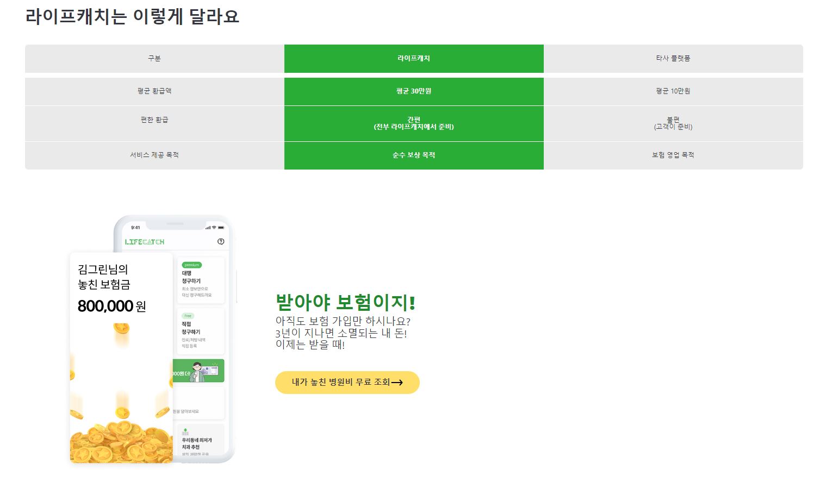Click the green 'premium' badge in phone mockup
This screenshot has width=814, height=482.
tap(192, 265)
